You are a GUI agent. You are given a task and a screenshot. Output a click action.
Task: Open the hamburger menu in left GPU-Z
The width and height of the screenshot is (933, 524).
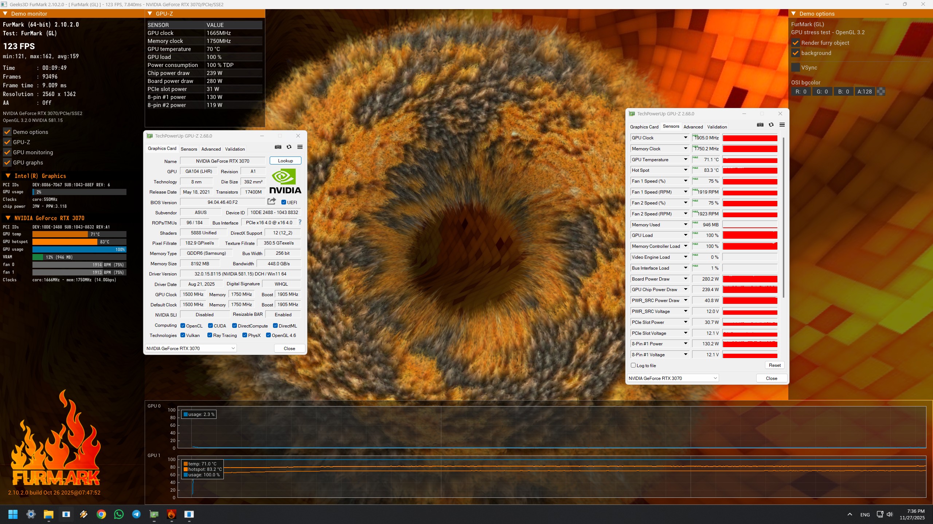300,147
